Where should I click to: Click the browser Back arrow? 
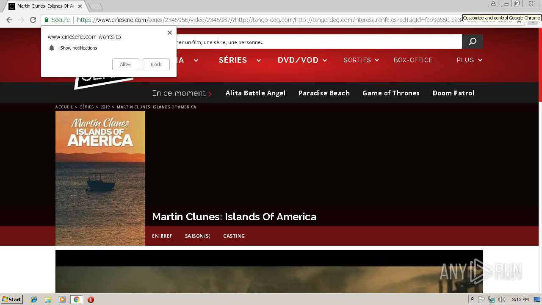9,20
